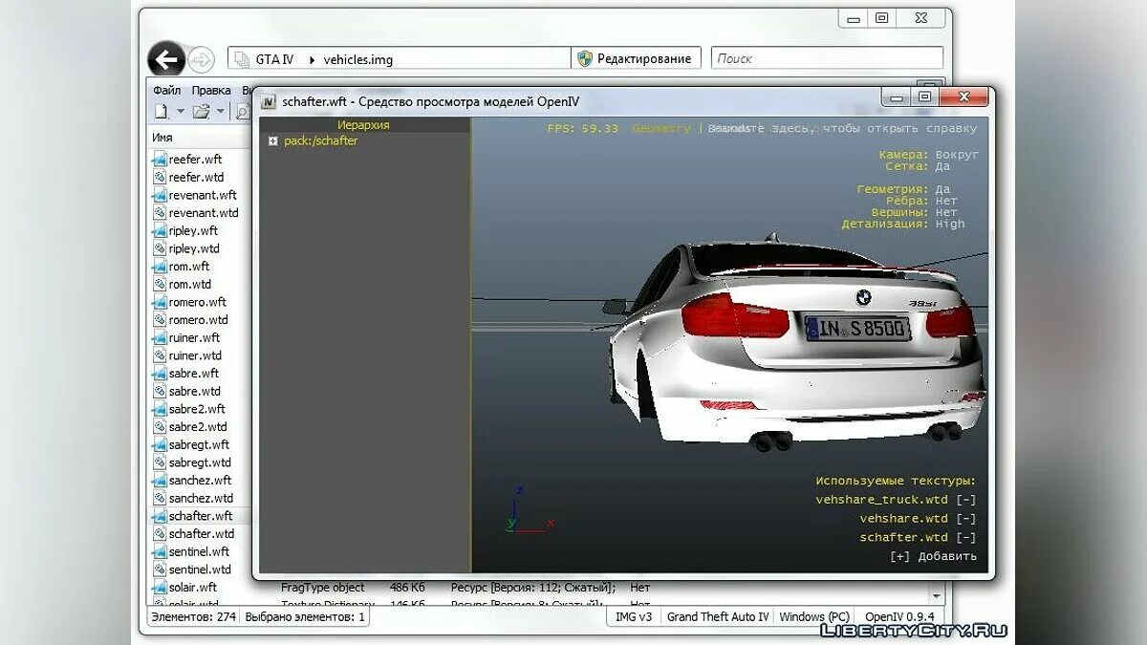Image resolution: width=1147 pixels, height=645 pixels.
Task: Click the sabregt.wtd texture file icon
Action: [160, 462]
